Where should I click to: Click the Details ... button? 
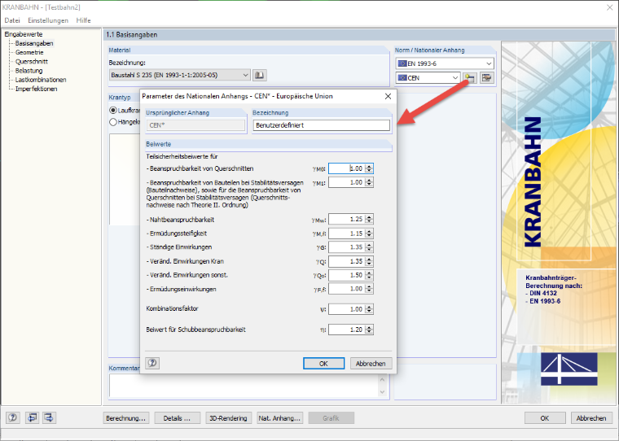[x=178, y=418]
